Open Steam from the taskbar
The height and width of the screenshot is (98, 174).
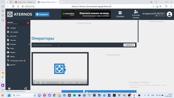(99, 95)
